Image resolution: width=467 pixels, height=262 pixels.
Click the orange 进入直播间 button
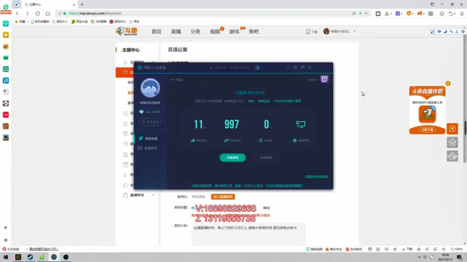pos(223,197)
